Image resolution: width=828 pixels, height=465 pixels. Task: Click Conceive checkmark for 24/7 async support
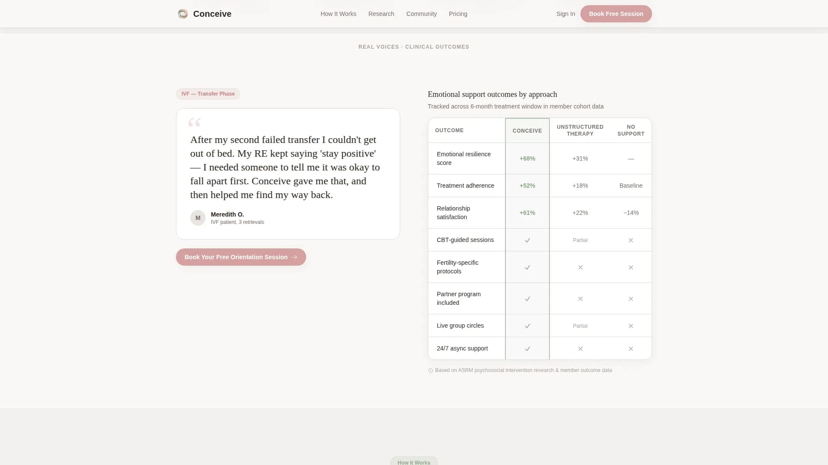527,349
